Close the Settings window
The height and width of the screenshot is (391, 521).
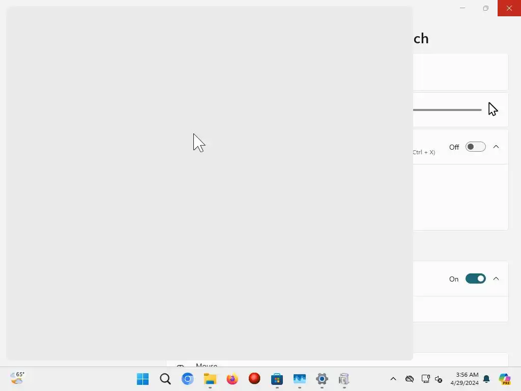coord(509,8)
